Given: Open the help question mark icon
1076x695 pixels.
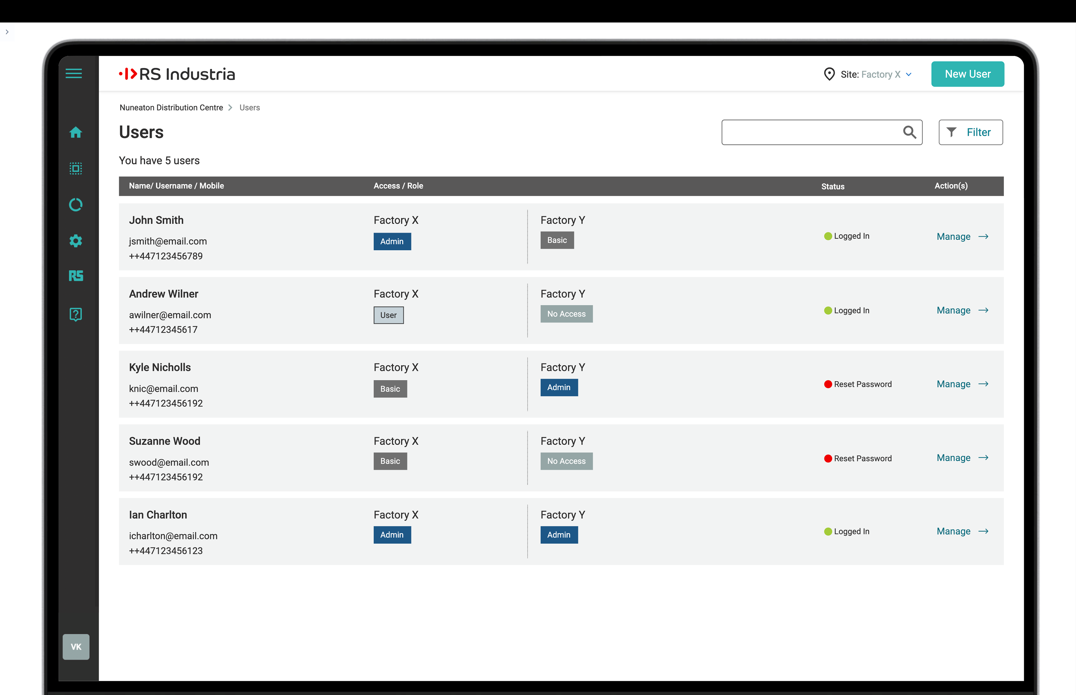Looking at the screenshot, I should [75, 314].
